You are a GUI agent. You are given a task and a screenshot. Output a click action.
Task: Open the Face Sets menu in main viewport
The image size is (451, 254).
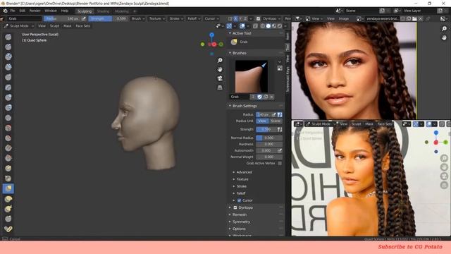(x=83, y=26)
